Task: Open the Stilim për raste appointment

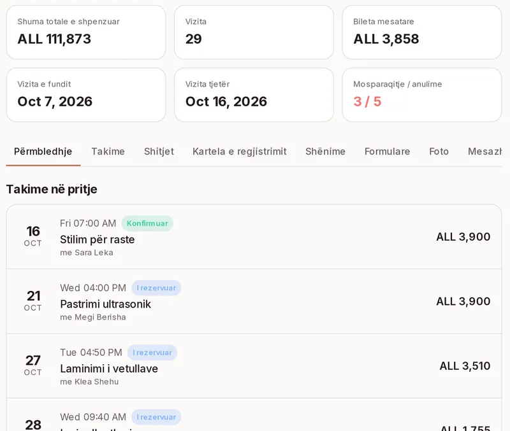Action: pyautogui.click(x=254, y=237)
